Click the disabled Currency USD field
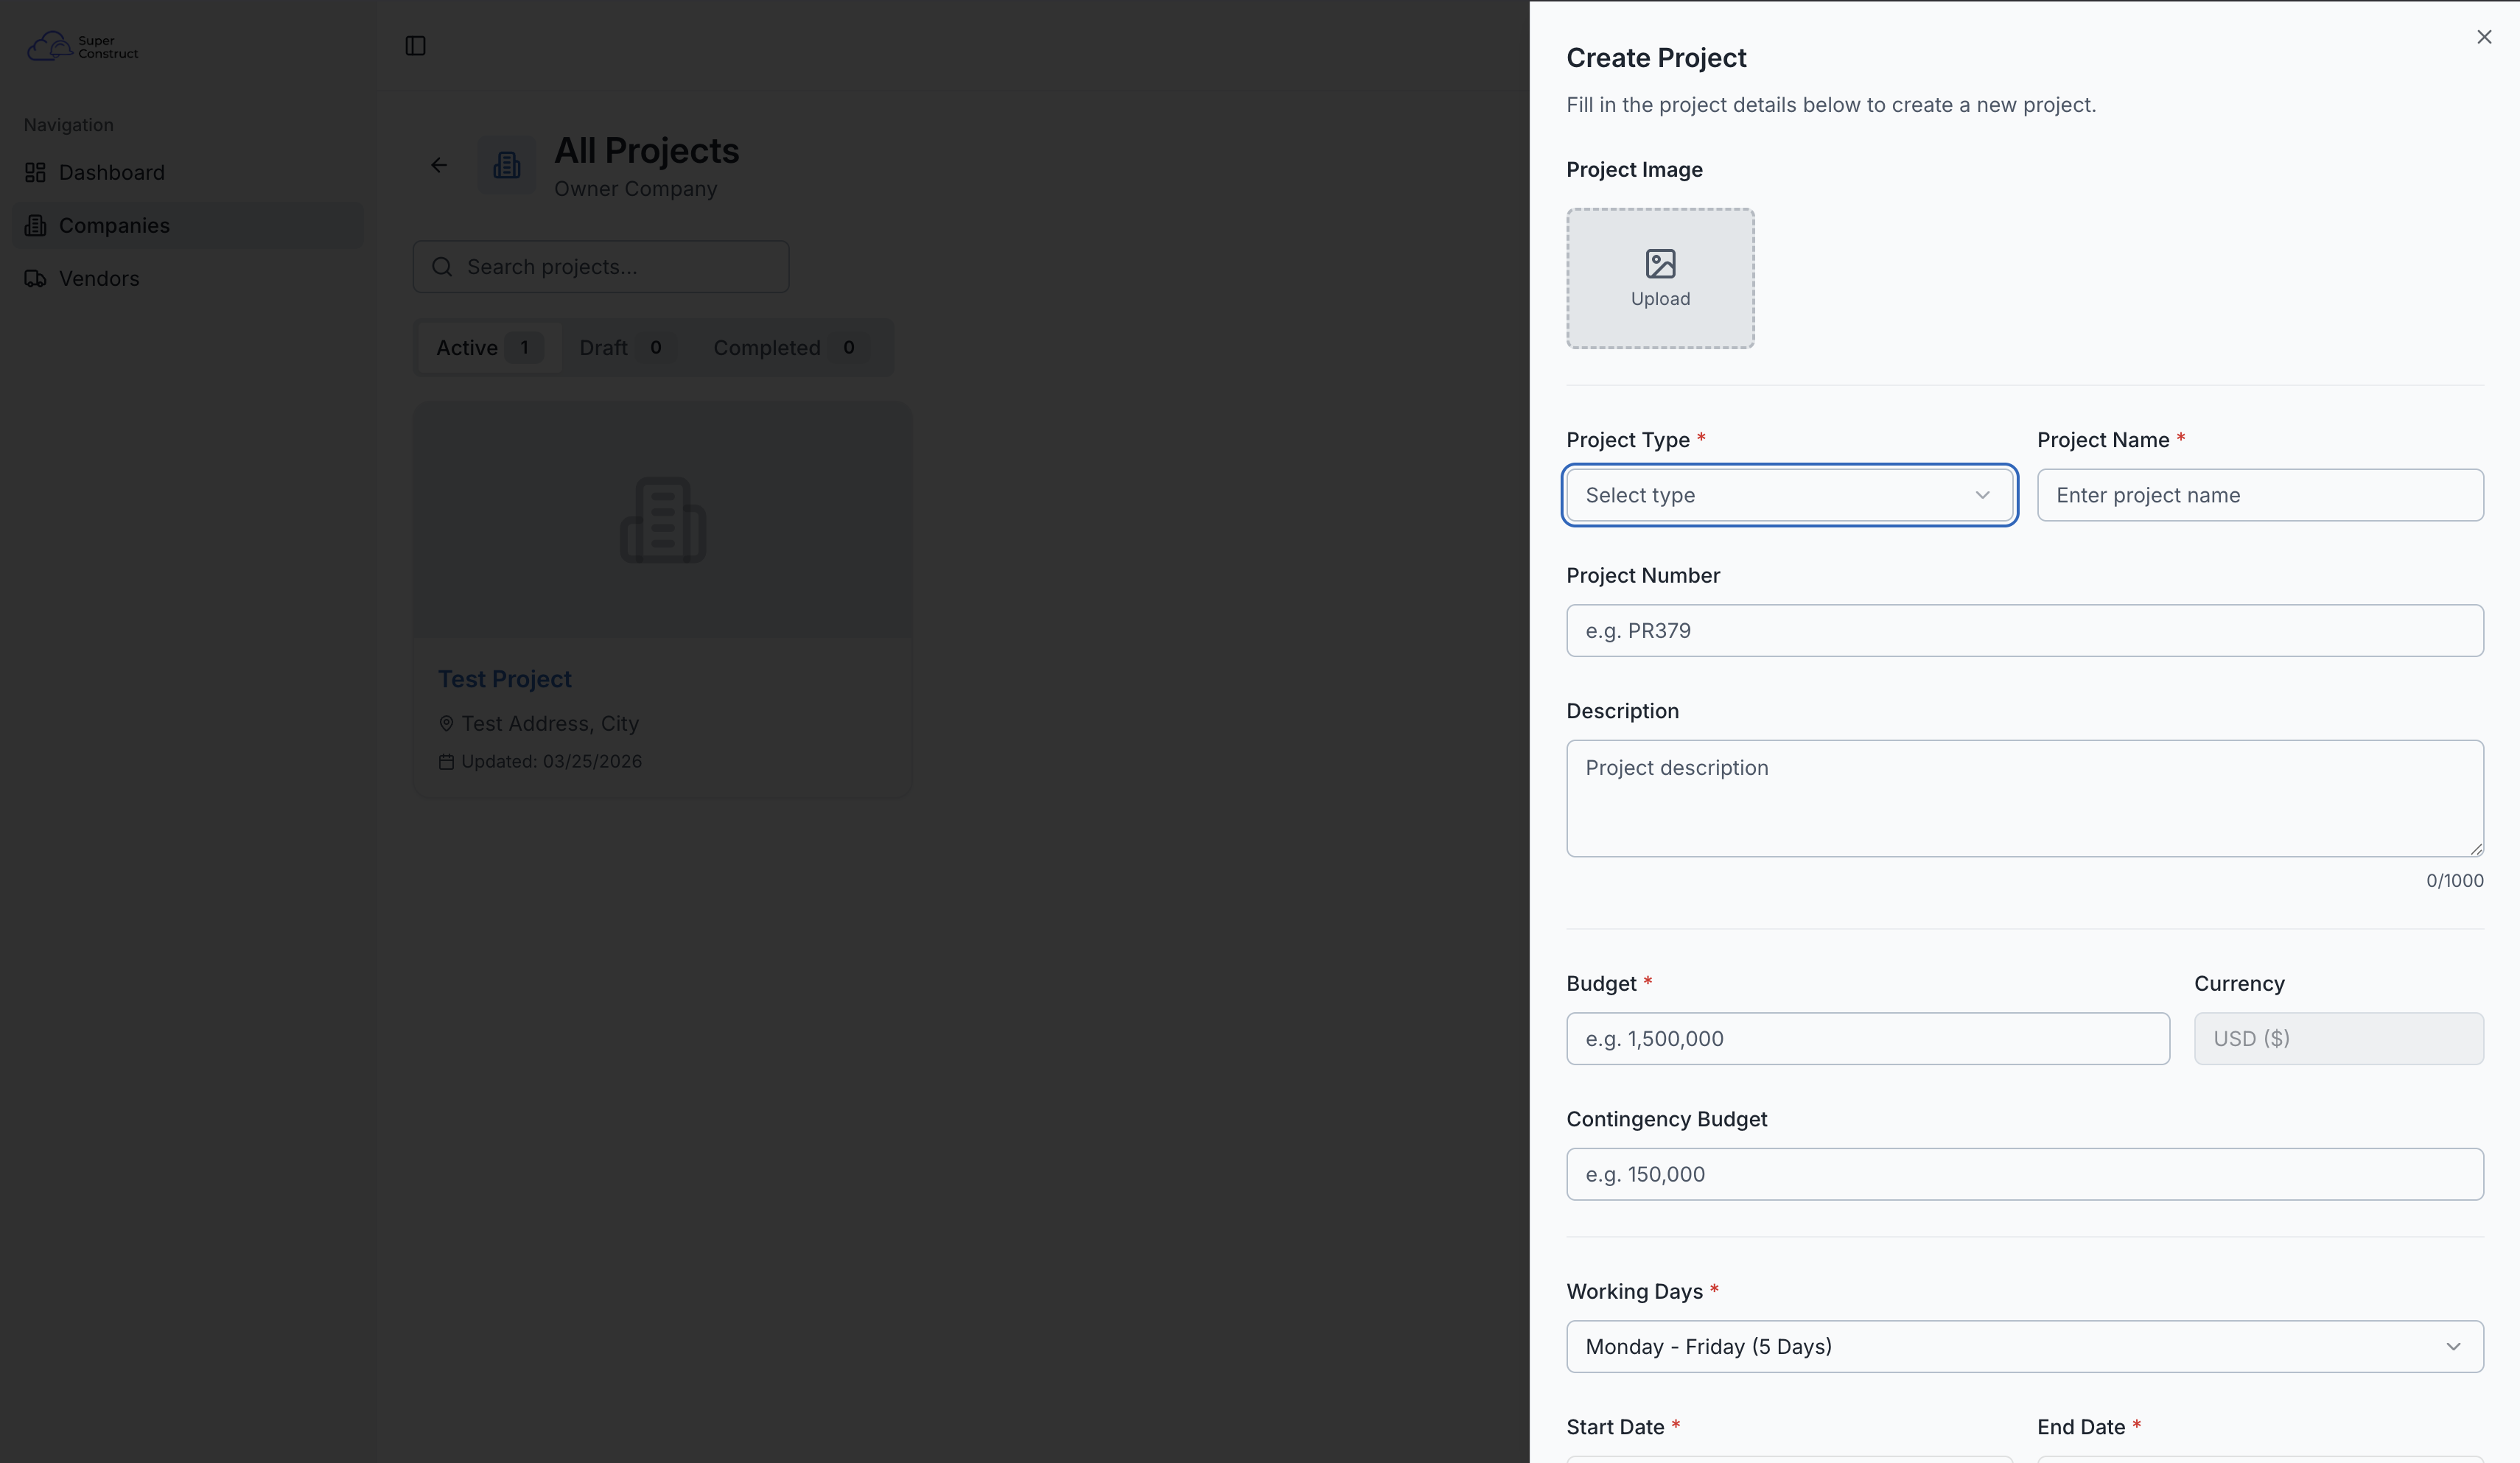The width and height of the screenshot is (2520, 1463). [2338, 1039]
